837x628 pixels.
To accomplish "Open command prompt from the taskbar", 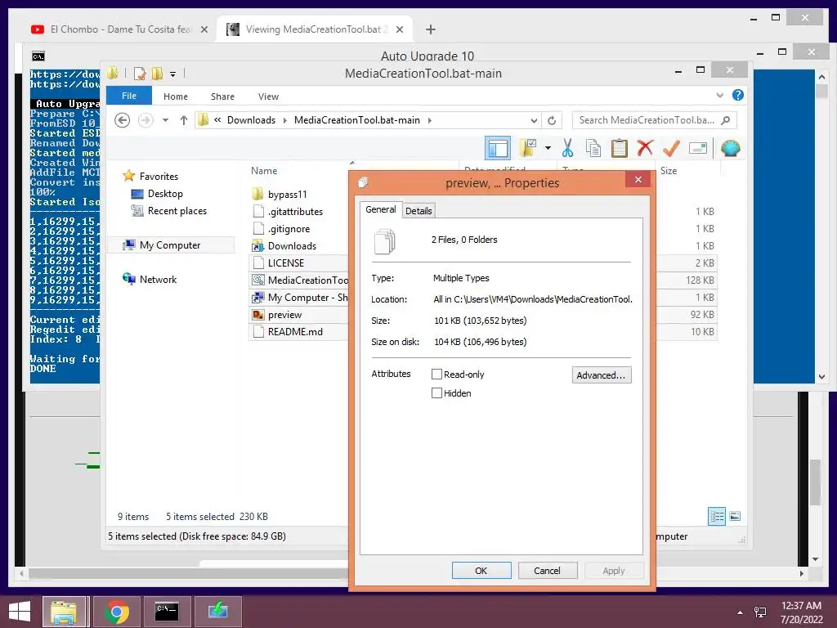I will coord(167,612).
